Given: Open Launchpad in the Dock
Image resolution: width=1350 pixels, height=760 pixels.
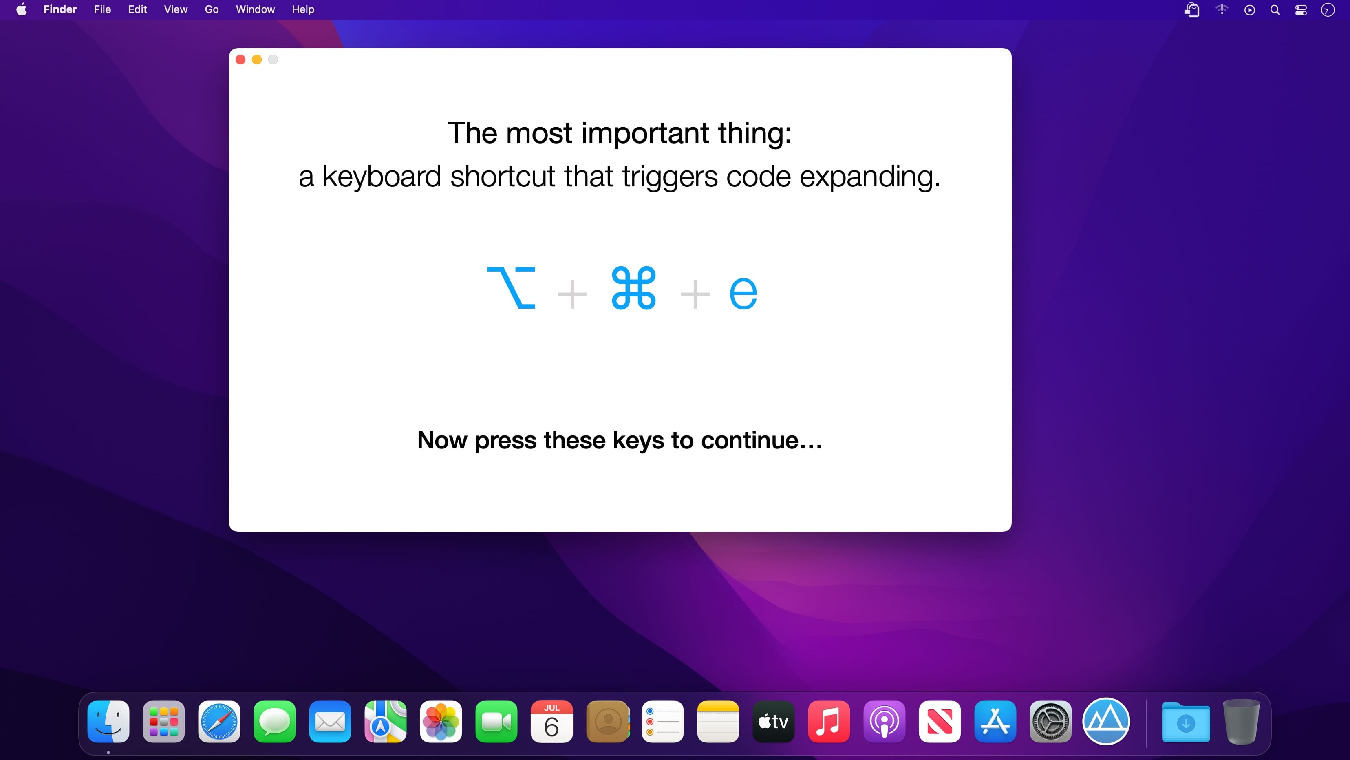Looking at the screenshot, I should [164, 722].
